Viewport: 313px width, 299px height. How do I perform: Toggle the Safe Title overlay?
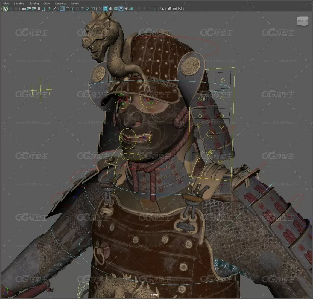pyautogui.click(x=93, y=9)
